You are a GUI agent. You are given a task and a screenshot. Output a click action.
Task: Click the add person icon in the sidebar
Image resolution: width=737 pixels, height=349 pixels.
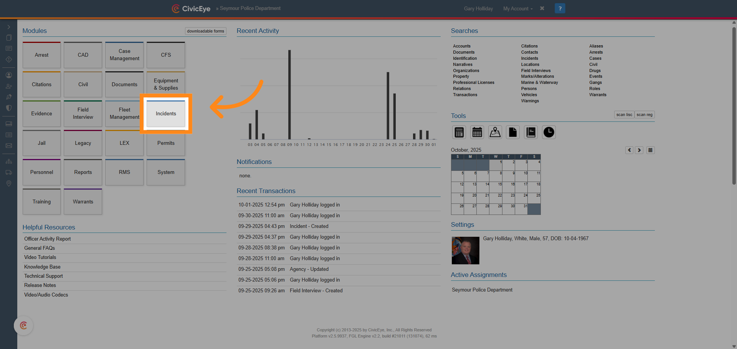pyautogui.click(x=8, y=86)
